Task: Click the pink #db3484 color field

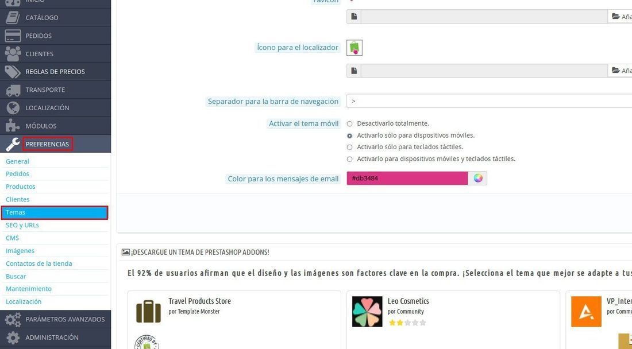Action: coord(407,179)
